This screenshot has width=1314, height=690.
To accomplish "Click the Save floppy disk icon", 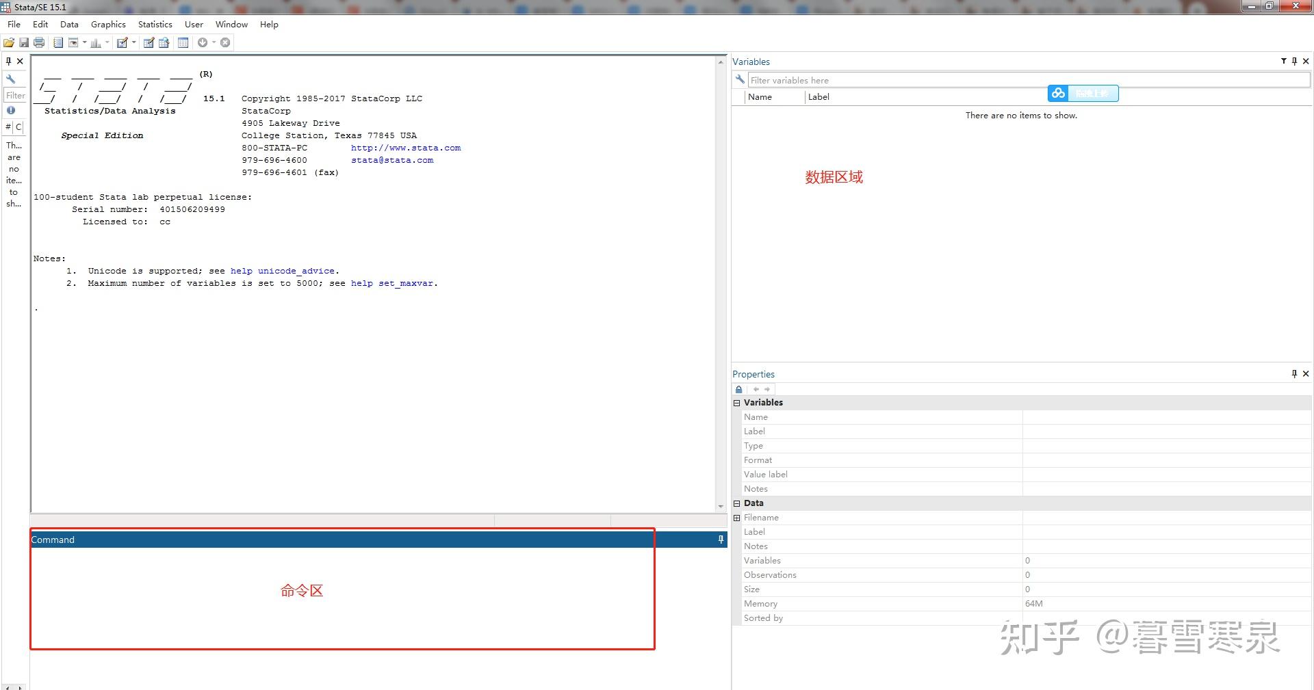I will coord(24,42).
